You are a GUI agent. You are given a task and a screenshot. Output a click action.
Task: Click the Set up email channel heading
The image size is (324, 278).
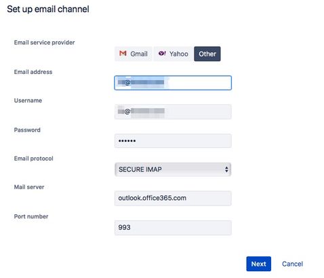48,9
